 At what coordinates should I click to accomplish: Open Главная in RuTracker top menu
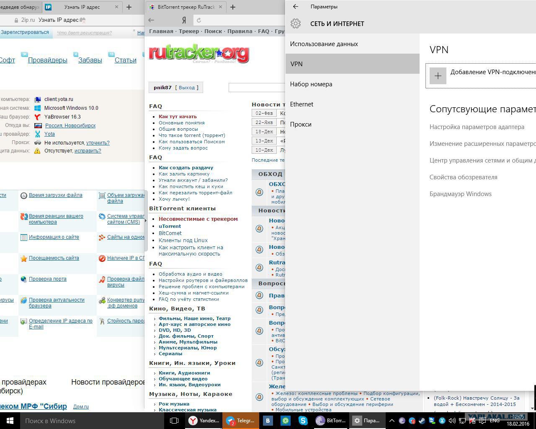point(161,31)
